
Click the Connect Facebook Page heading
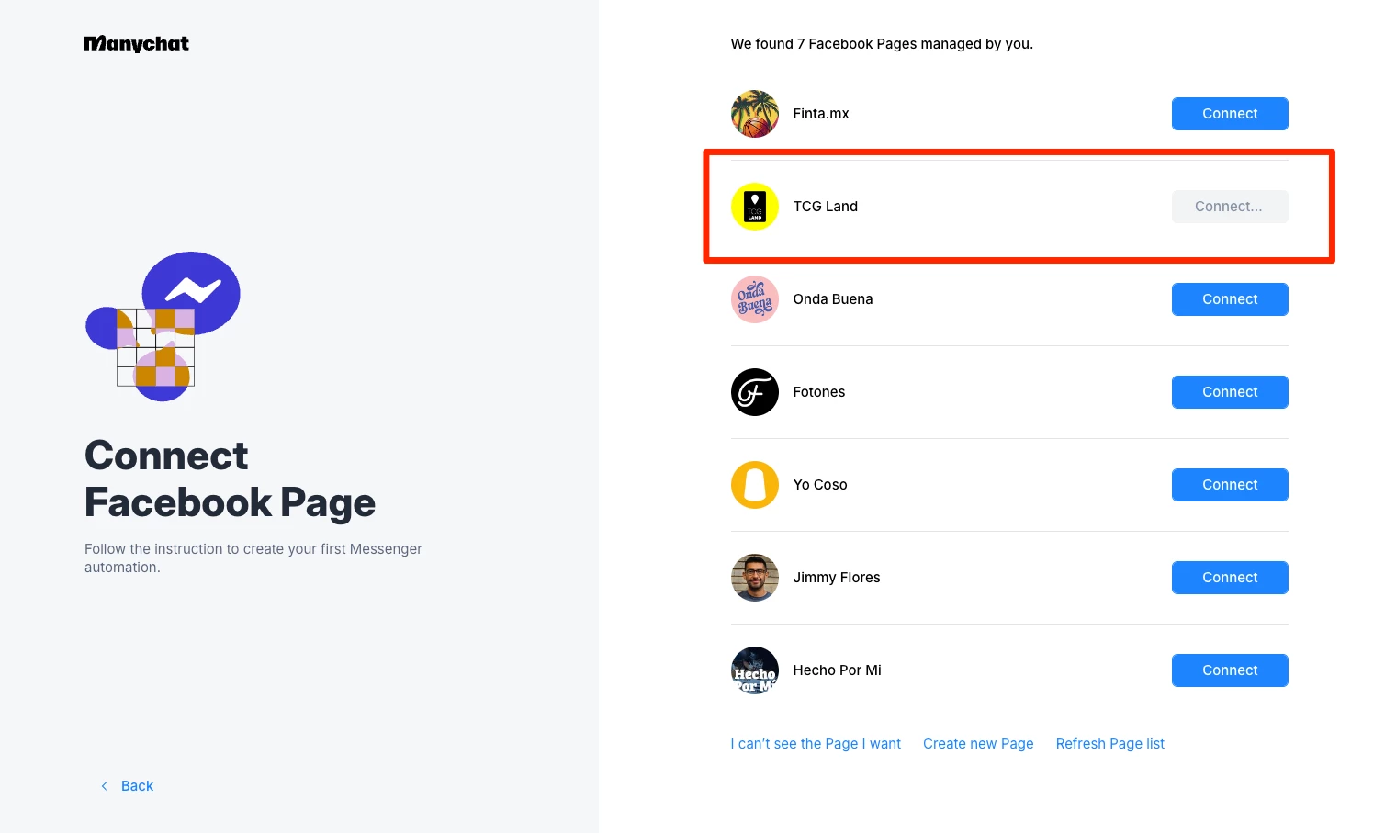coord(230,479)
